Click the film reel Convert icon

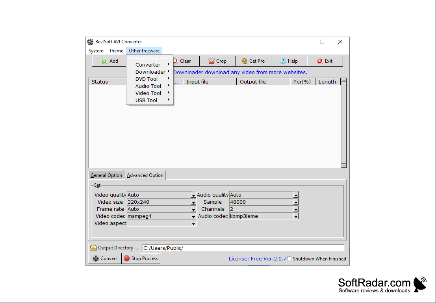pos(96,258)
